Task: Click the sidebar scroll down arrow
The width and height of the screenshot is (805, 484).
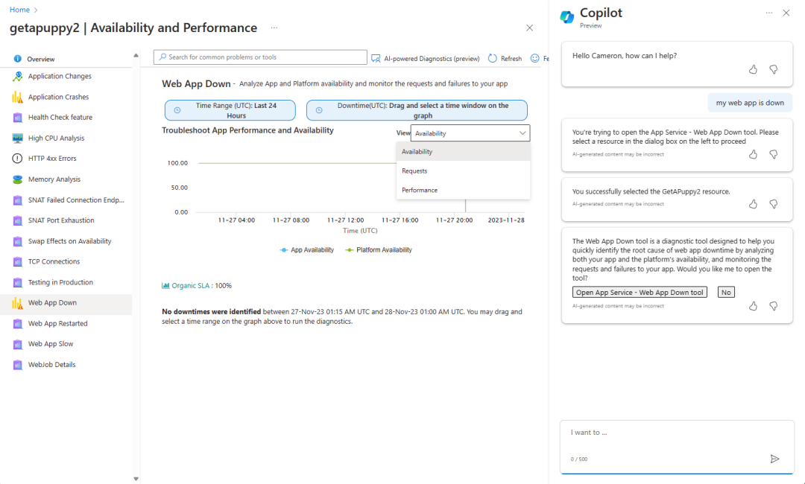Action: pyautogui.click(x=136, y=478)
